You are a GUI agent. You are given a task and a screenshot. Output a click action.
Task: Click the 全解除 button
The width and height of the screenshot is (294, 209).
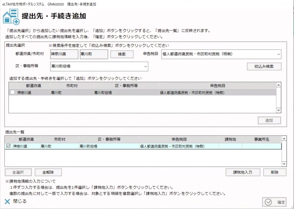click(48, 172)
